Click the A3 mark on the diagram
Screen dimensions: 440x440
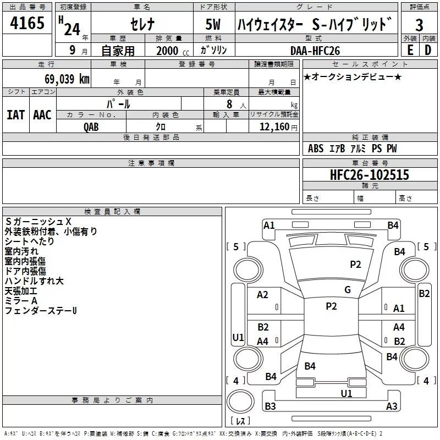point(392,406)
